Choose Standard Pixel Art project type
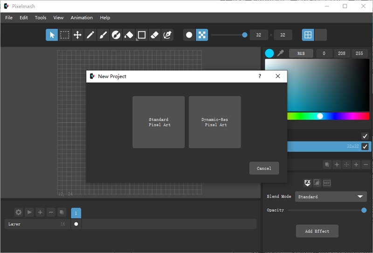 pos(159,122)
